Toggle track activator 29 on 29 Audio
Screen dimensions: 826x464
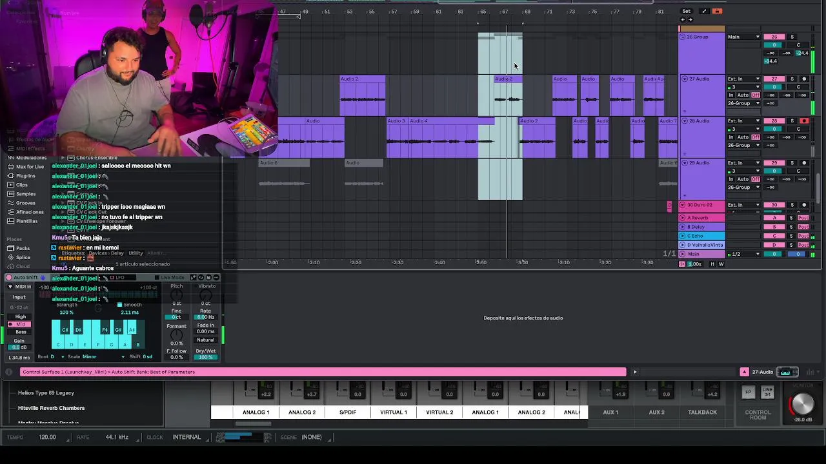pos(774,162)
